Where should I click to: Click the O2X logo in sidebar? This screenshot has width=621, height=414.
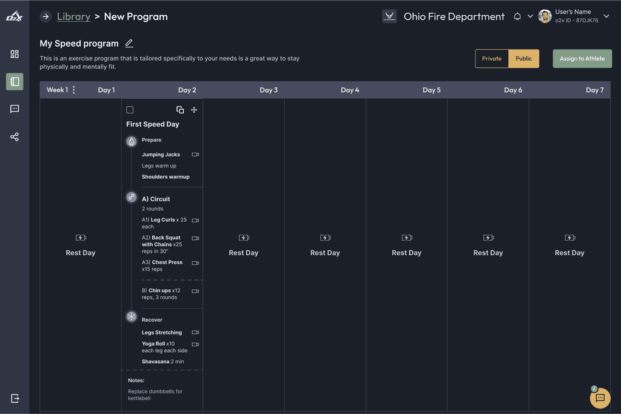pos(15,16)
